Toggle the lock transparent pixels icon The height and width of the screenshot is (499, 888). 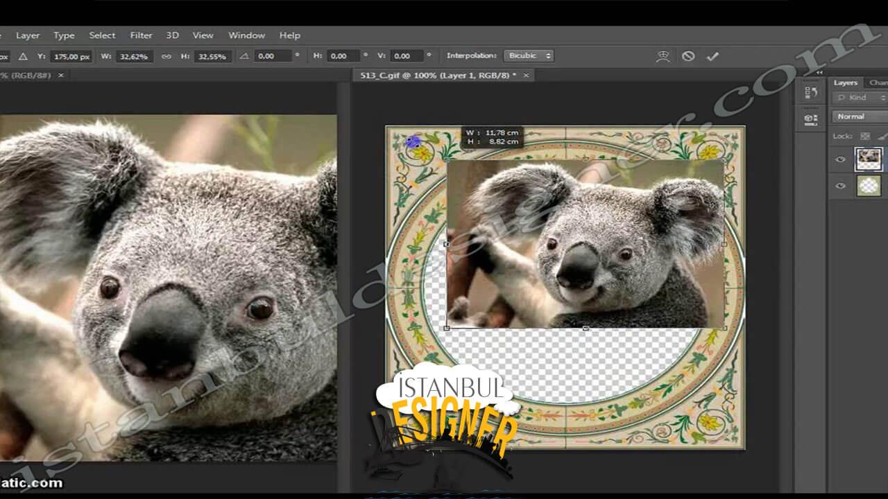click(865, 136)
